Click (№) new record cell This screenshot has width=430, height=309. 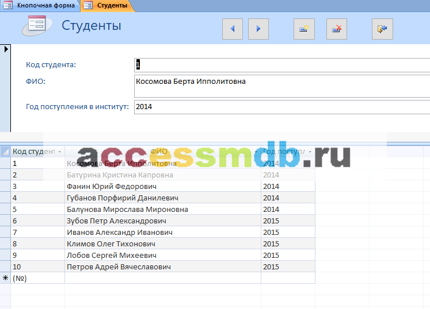coord(37,279)
